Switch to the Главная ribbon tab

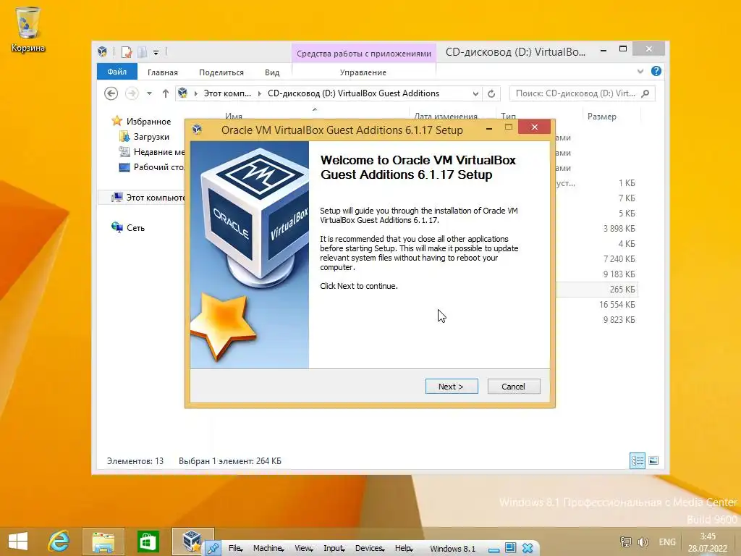[163, 72]
